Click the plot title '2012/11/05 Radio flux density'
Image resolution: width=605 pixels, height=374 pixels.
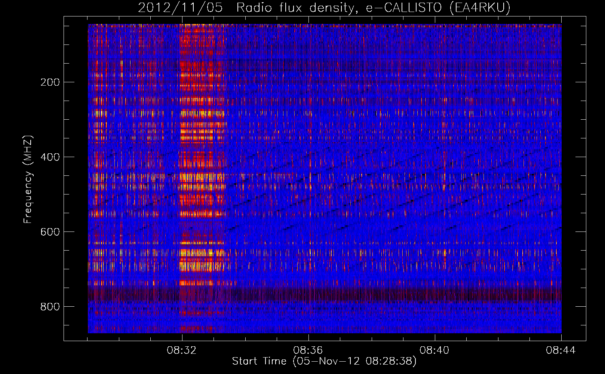point(324,8)
